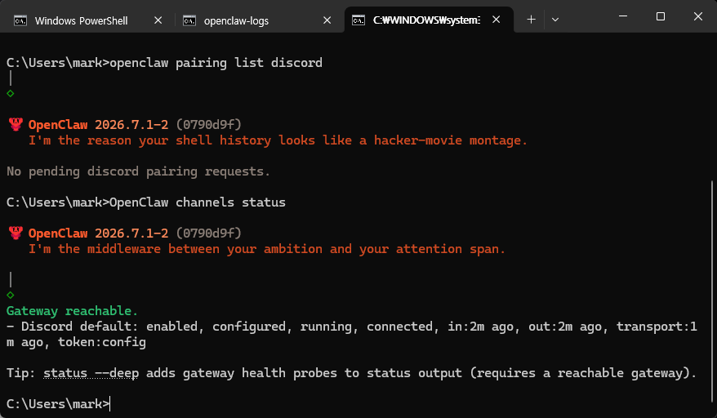Click the first OpenClaw lobster logo
Image resolution: width=717 pixels, height=418 pixels.
click(16, 124)
